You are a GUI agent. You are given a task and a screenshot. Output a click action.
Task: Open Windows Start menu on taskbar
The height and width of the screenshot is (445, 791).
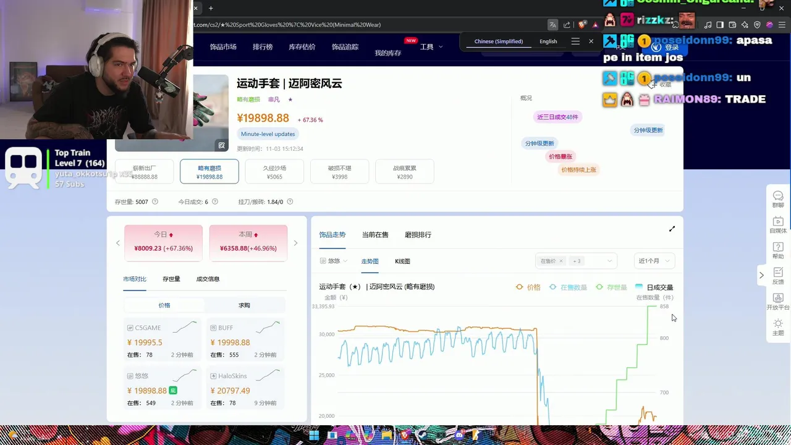click(x=314, y=436)
